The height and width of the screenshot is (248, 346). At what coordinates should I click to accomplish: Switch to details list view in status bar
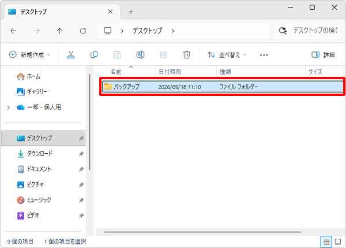[326, 242]
